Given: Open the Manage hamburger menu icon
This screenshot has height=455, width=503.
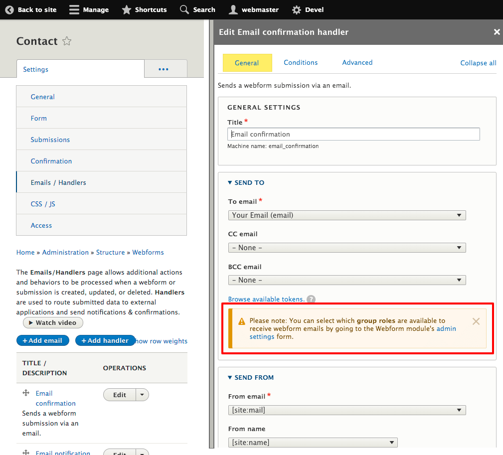Looking at the screenshot, I should pos(74,9).
